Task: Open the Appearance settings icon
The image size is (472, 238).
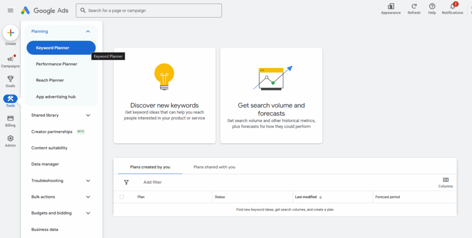Action: (x=391, y=6)
